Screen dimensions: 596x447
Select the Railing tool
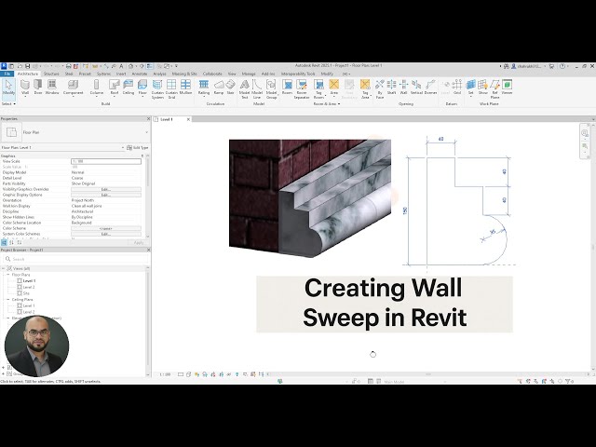204,88
